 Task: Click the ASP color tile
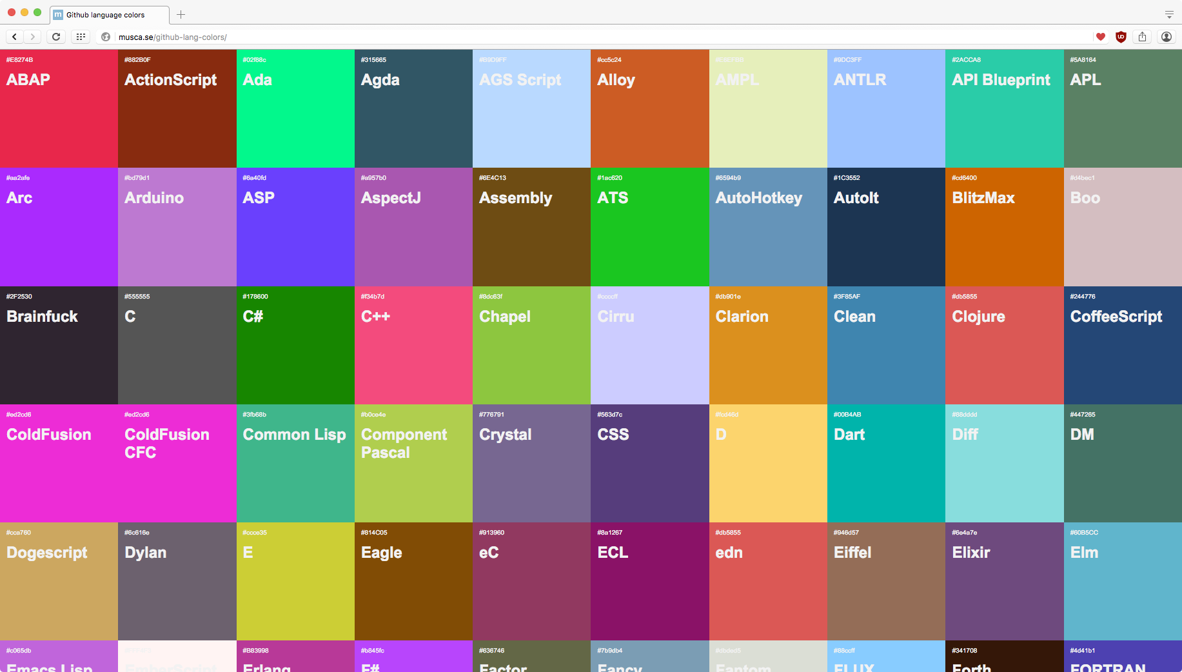point(295,227)
